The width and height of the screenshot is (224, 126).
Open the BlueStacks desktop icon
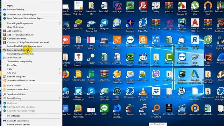coord(78,24)
